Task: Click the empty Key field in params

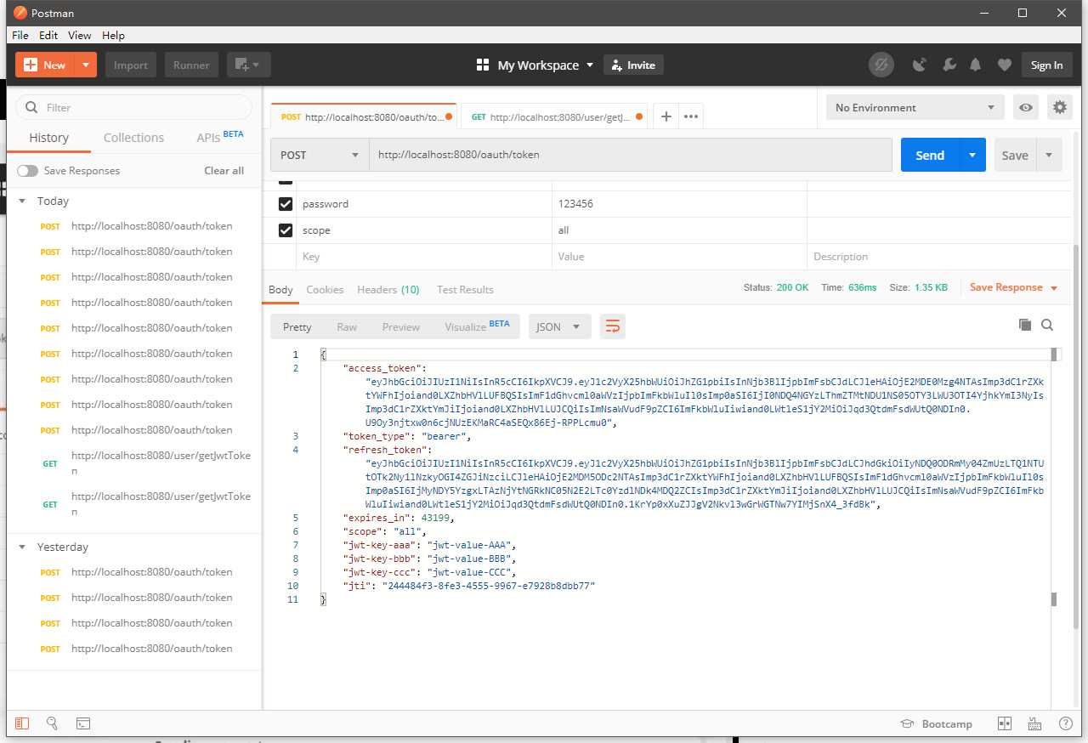Action: [x=423, y=257]
